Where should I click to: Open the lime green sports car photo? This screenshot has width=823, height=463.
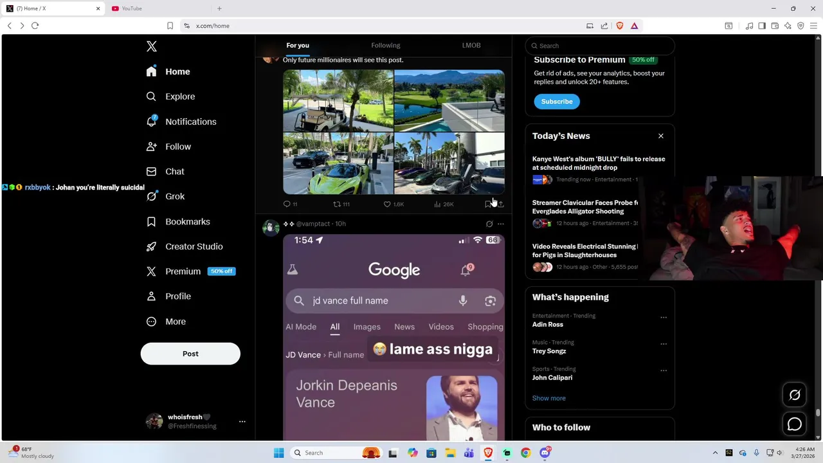coord(338,163)
